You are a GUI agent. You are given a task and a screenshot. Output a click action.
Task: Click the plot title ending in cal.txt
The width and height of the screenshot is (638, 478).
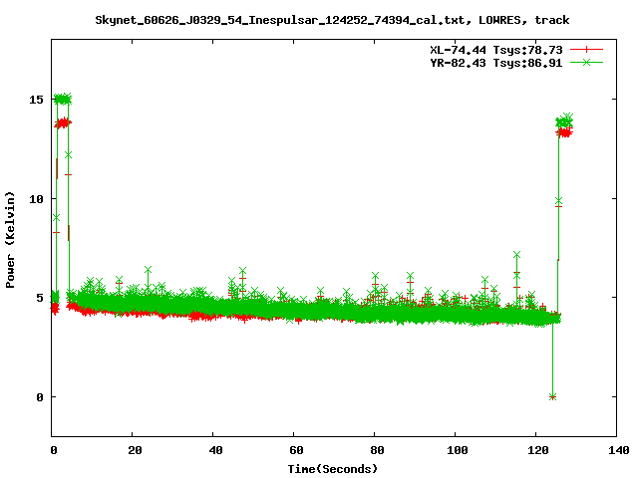pos(332,20)
